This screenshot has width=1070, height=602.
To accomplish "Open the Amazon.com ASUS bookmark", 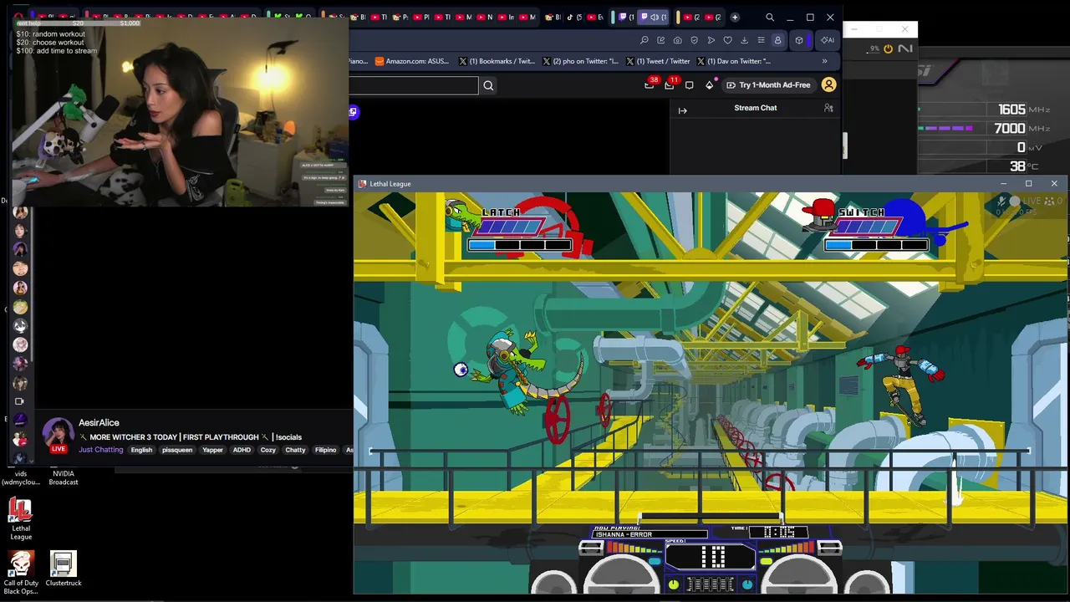I will 412,61.
